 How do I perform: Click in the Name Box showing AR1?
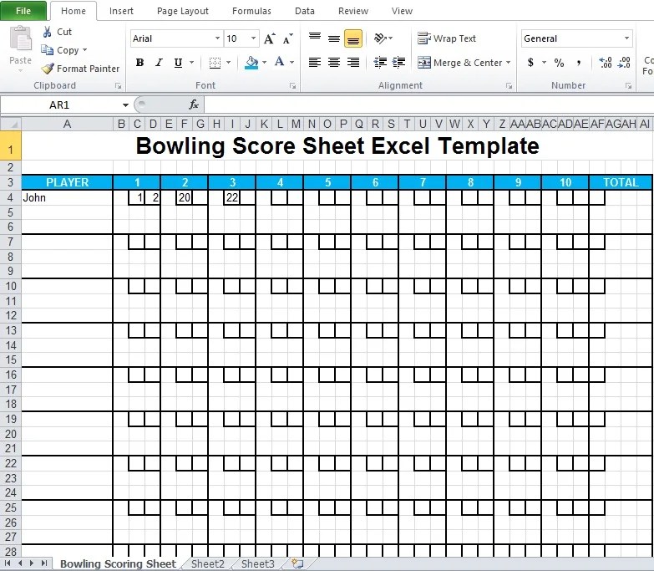[61, 105]
